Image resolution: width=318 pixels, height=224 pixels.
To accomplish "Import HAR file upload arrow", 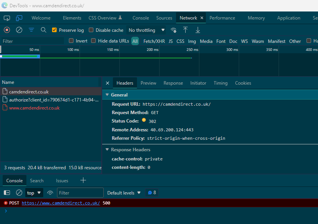I will coord(185,30).
